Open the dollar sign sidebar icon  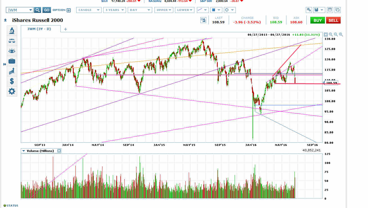[x=12, y=81]
